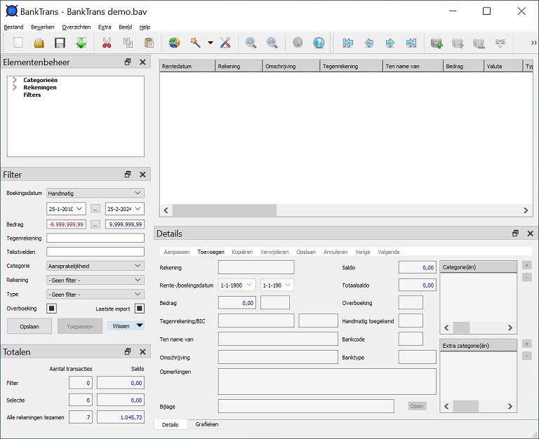Click Toevoegen in the Details toolbar
The height and width of the screenshot is (439, 539).
[x=211, y=252]
